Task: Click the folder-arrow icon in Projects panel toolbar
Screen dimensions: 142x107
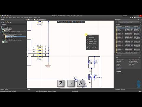Action: (8, 22)
